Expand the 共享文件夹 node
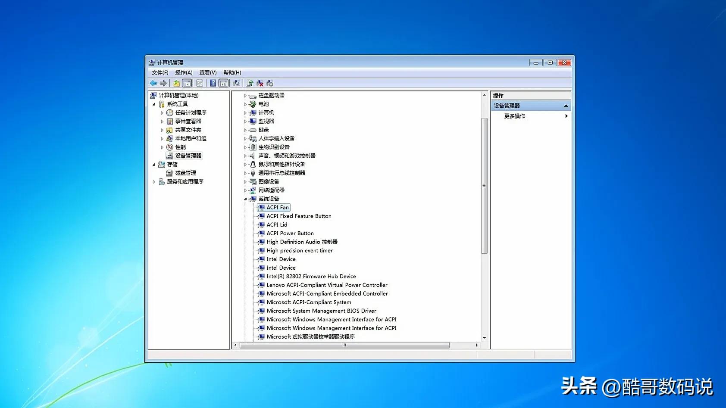 [x=162, y=130]
